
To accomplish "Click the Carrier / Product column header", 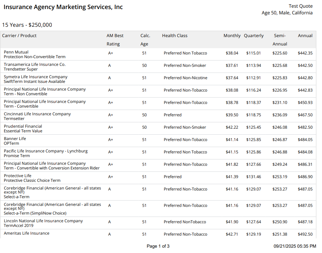I will coord(19,36).
